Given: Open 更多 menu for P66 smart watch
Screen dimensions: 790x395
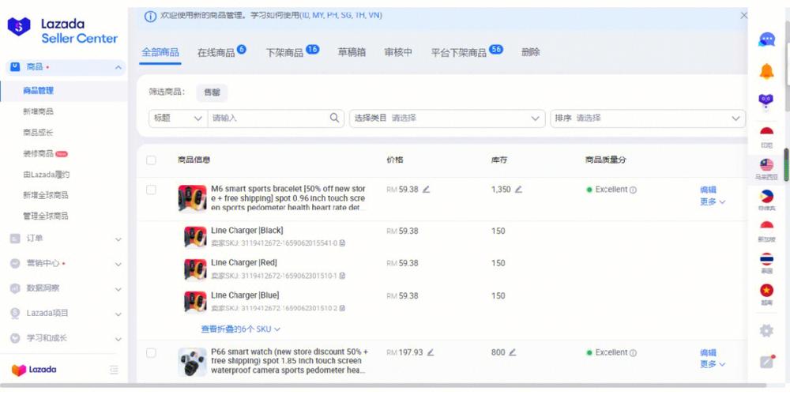Looking at the screenshot, I should (713, 364).
